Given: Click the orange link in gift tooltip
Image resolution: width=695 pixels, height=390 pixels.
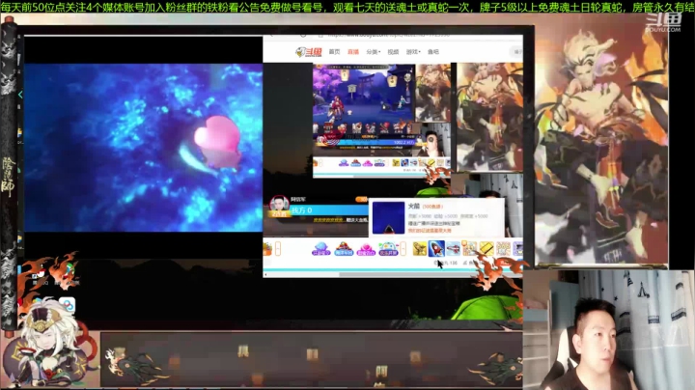Looking at the screenshot, I should (430, 231).
